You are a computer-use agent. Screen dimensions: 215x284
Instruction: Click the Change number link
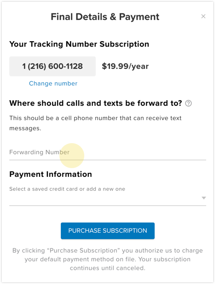[x=53, y=83]
